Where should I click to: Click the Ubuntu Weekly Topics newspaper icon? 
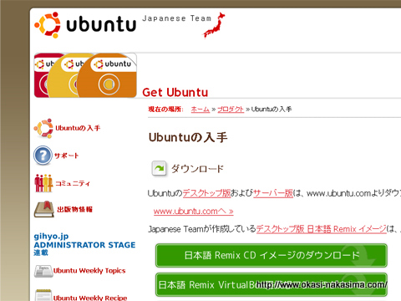tap(43, 271)
